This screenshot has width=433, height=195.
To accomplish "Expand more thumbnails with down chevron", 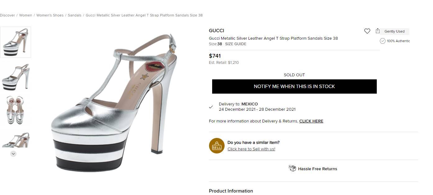I will tap(13, 153).
